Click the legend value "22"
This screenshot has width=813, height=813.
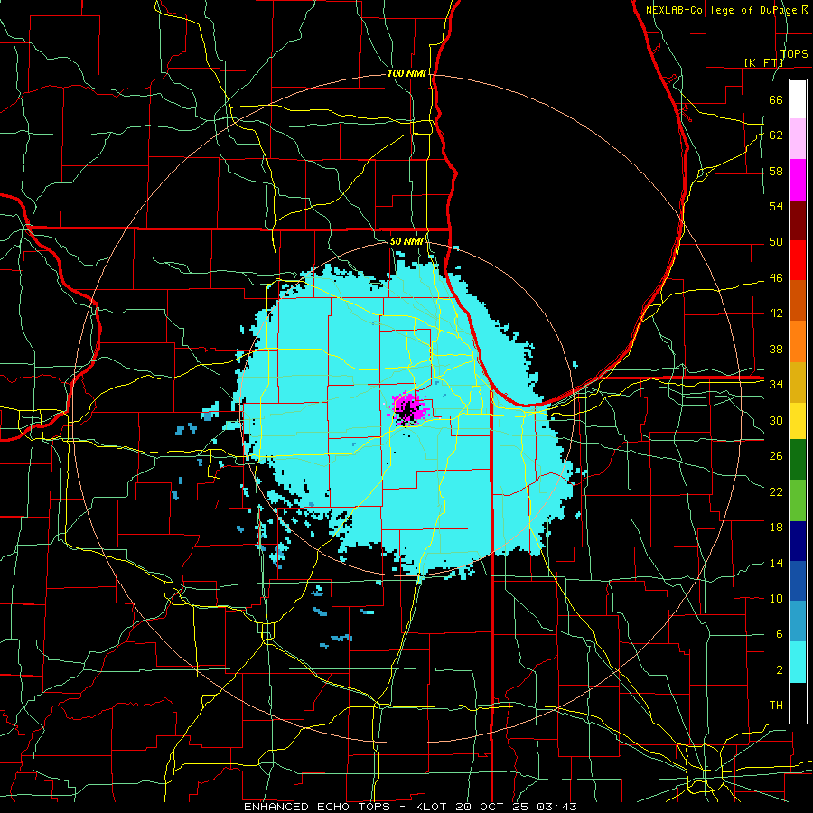coord(776,491)
